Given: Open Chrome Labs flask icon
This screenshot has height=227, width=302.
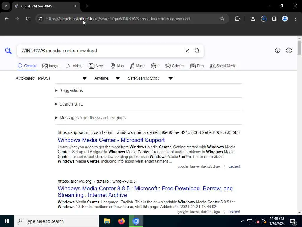Looking at the screenshot, I should (253, 19).
